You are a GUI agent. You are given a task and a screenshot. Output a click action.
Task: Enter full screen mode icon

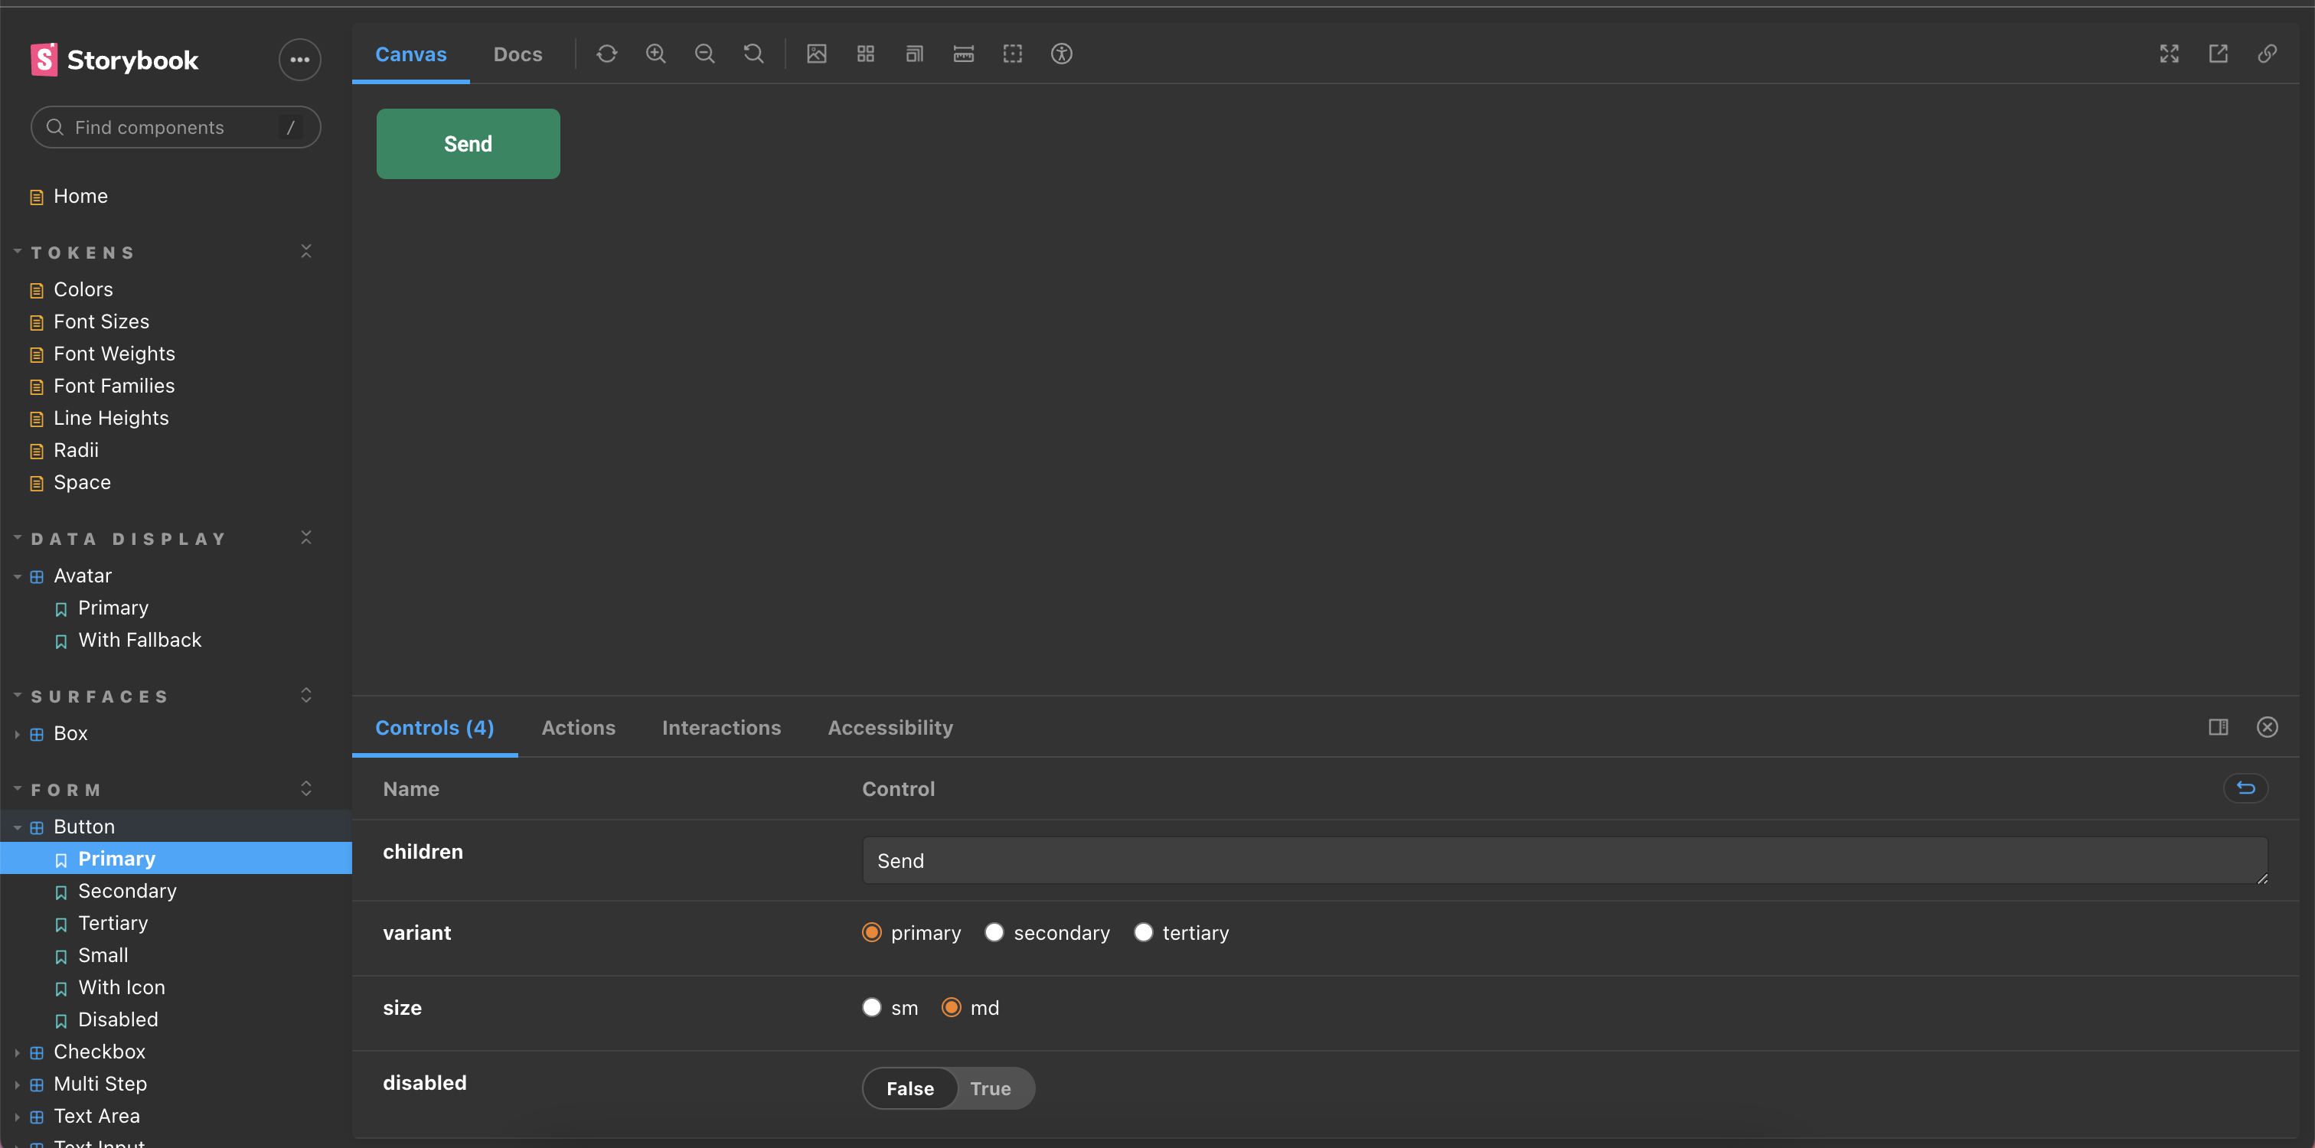[2170, 54]
